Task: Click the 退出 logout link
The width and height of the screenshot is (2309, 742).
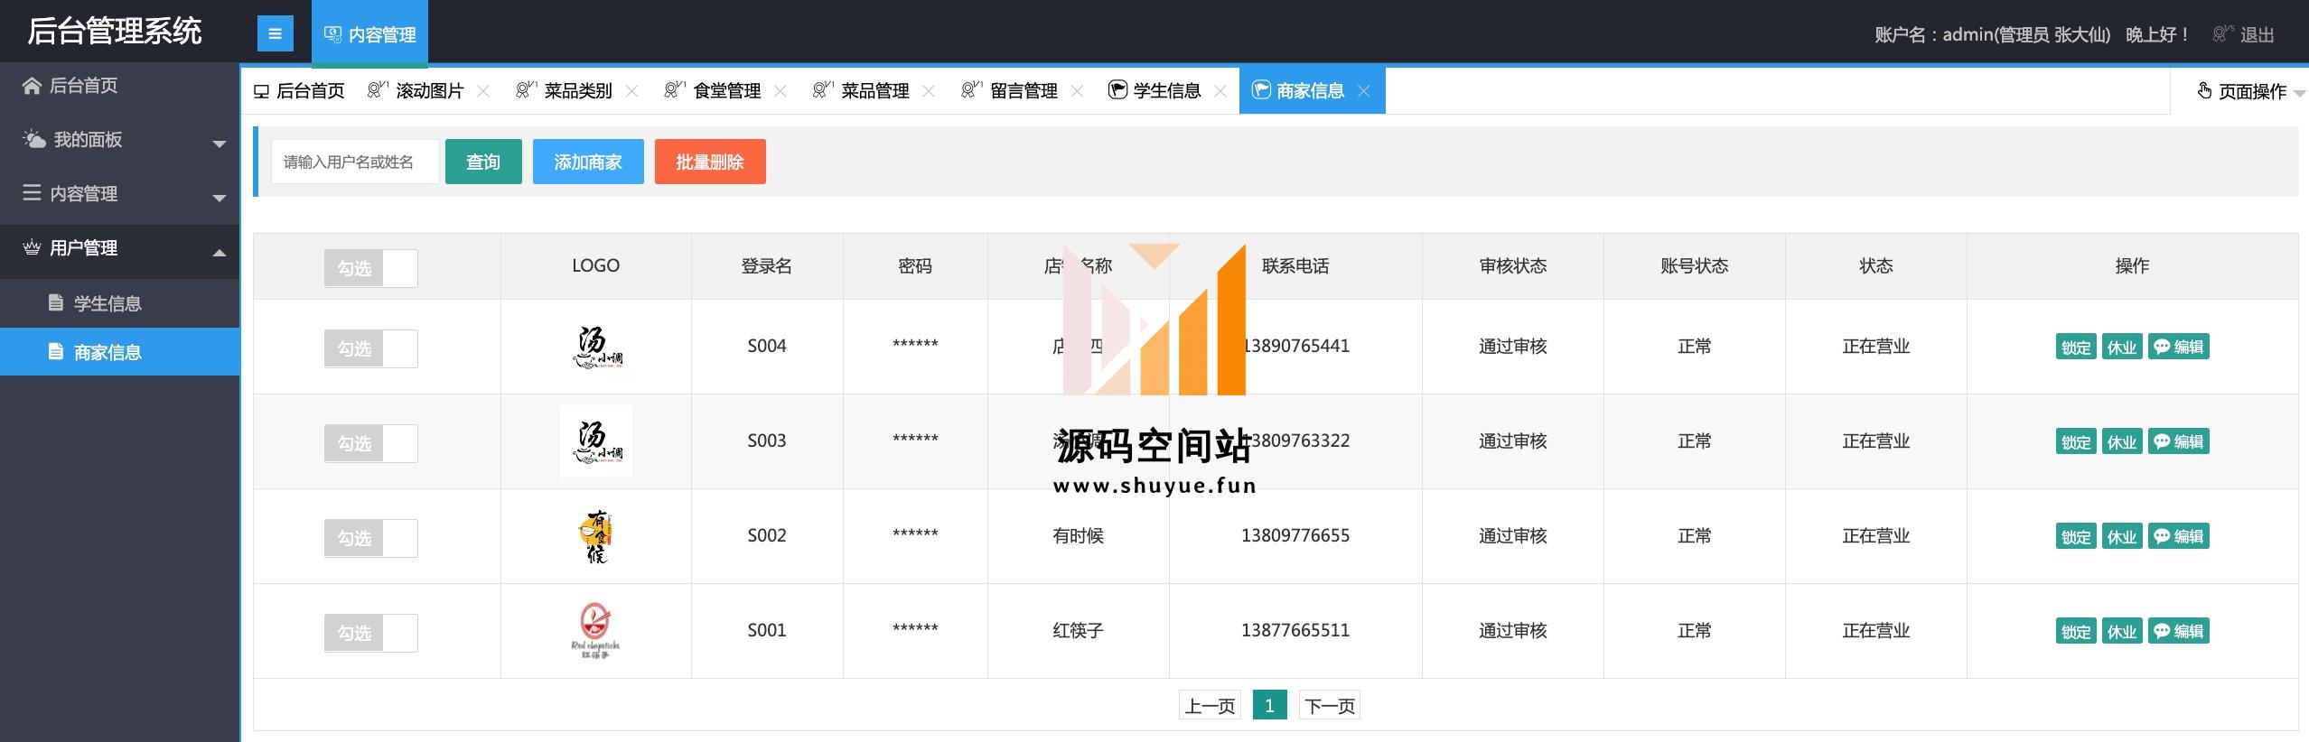Action: tap(2257, 34)
